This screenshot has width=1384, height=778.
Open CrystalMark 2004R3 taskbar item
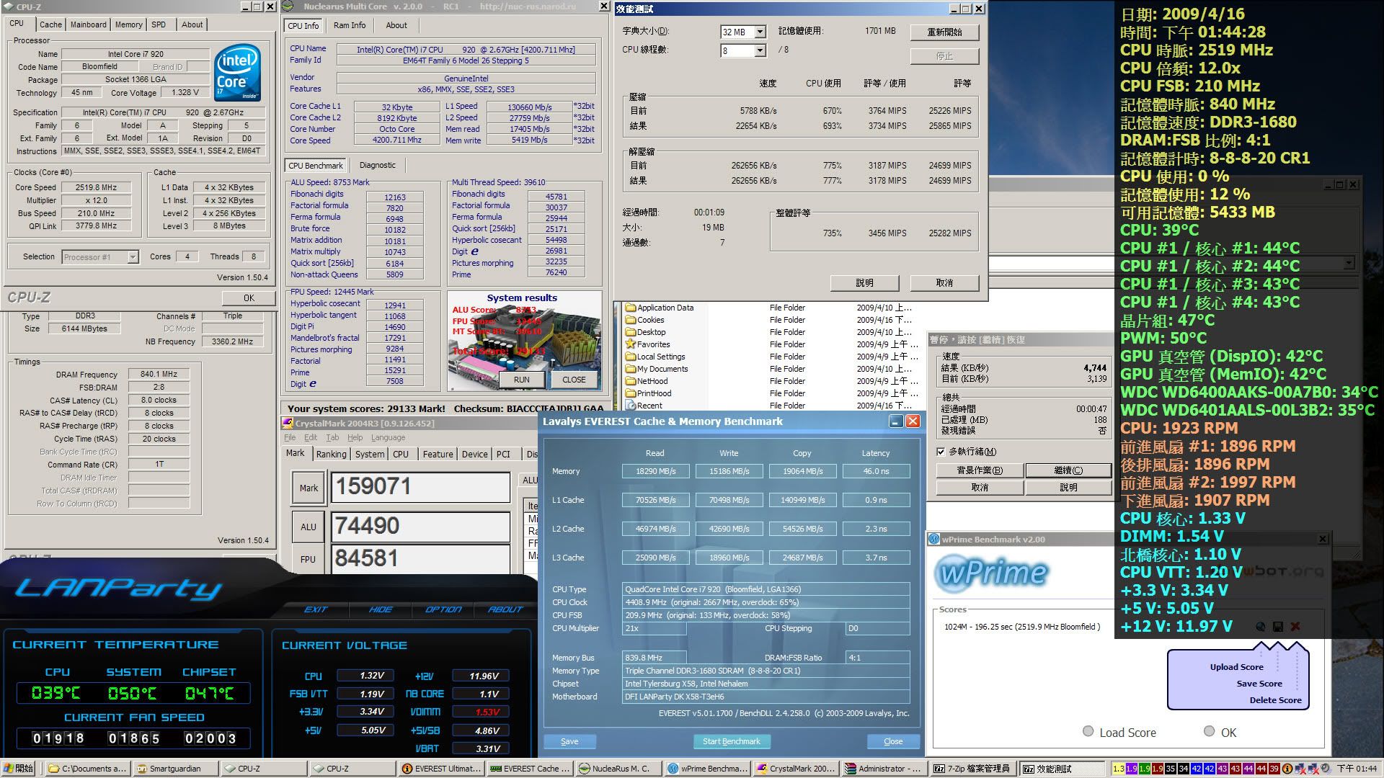click(x=796, y=769)
